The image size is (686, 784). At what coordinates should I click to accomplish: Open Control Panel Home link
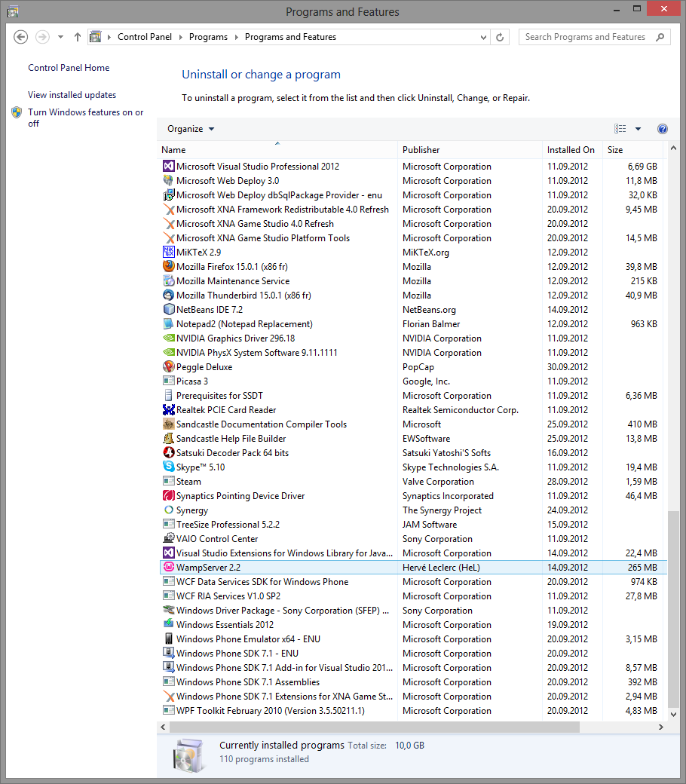point(69,68)
